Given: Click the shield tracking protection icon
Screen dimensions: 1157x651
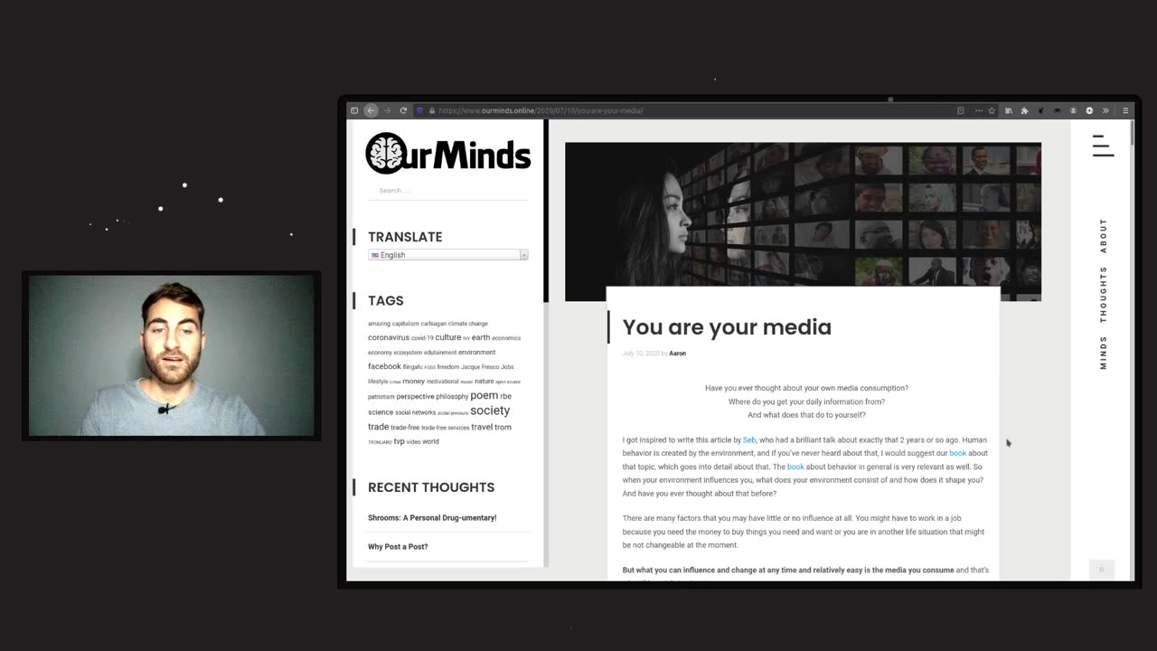Looking at the screenshot, I should click(420, 110).
